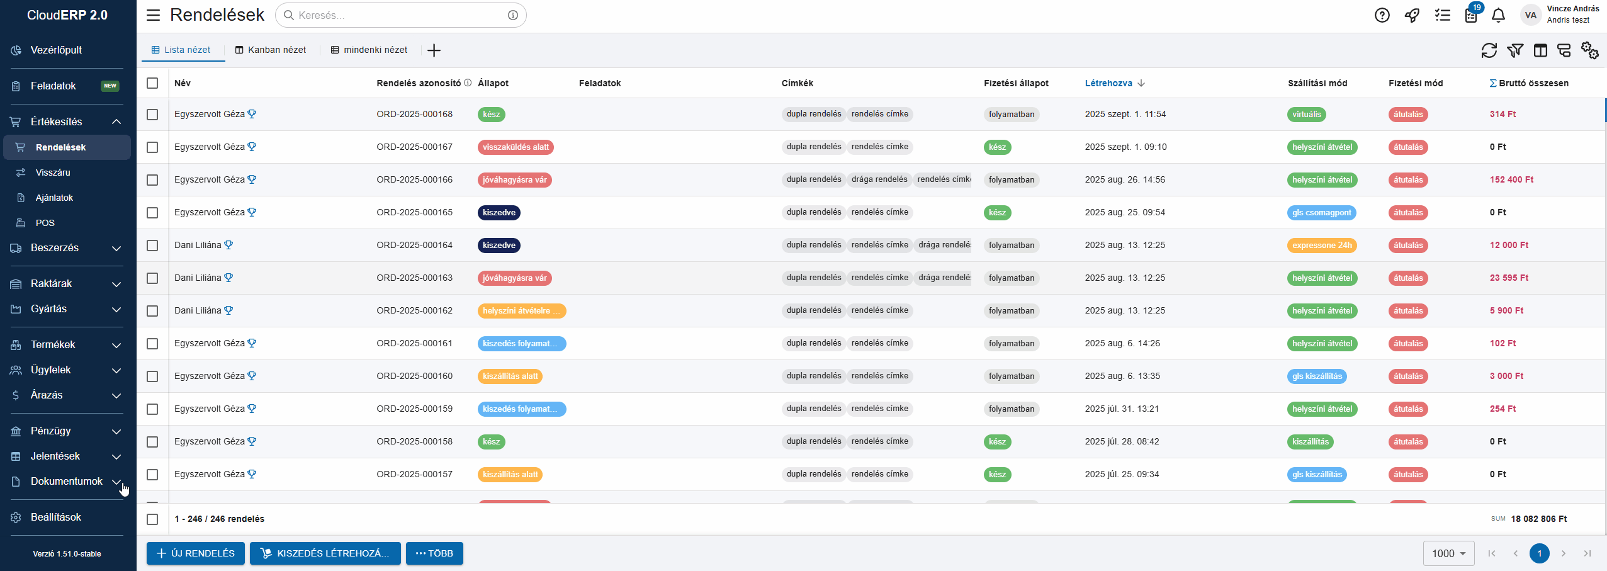Add a new view with plus icon
This screenshot has width=1607, height=571.
tap(434, 50)
